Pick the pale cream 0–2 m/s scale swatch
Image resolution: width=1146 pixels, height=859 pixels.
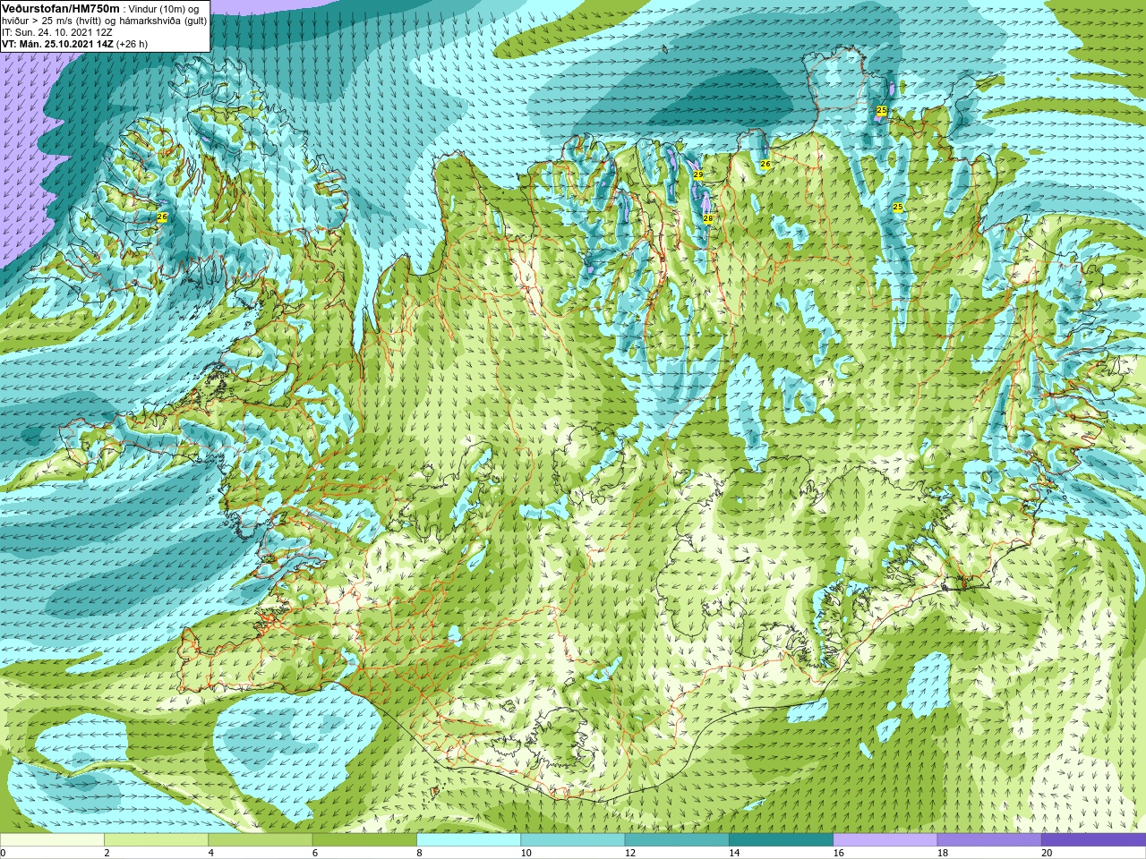pos(52,840)
